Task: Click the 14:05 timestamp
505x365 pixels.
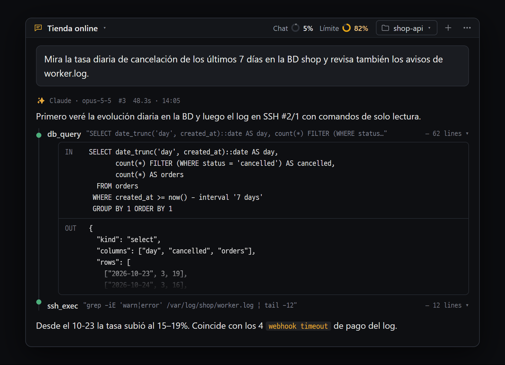Action: pos(171,101)
